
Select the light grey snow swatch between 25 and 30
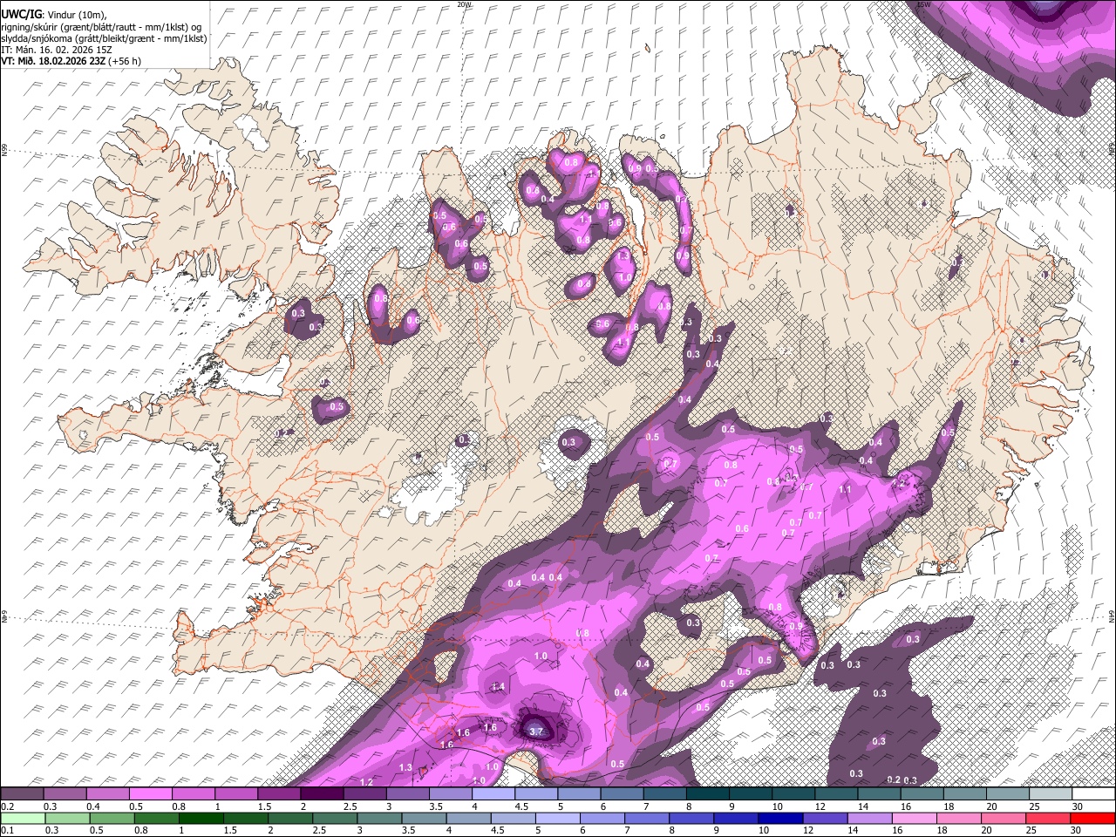(x=1051, y=793)
